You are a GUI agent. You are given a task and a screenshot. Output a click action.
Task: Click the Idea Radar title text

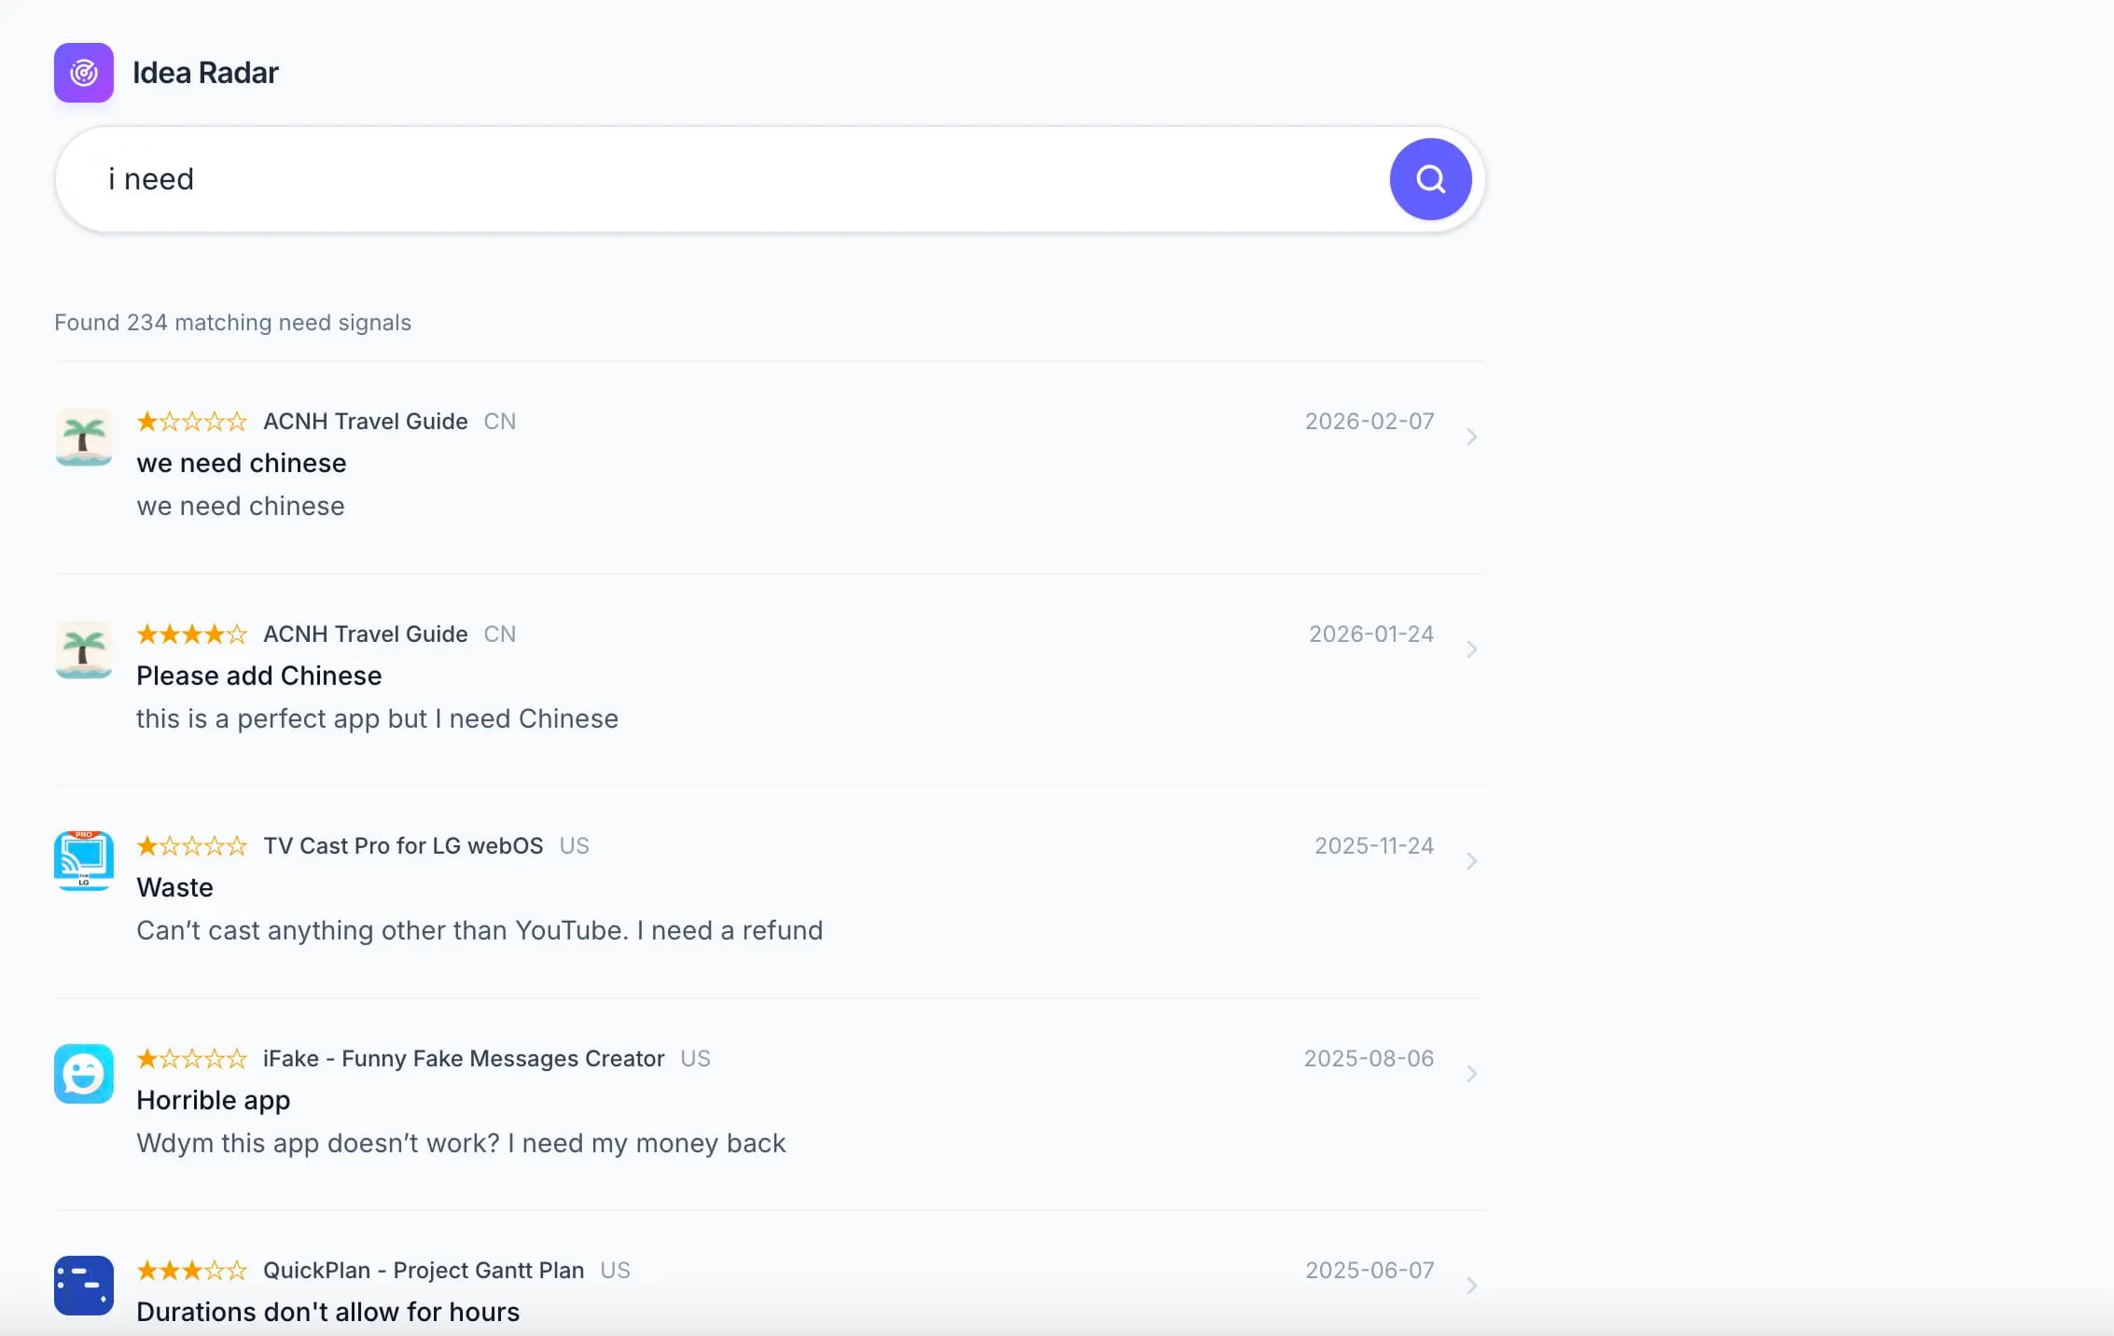(x=205, y=73)
